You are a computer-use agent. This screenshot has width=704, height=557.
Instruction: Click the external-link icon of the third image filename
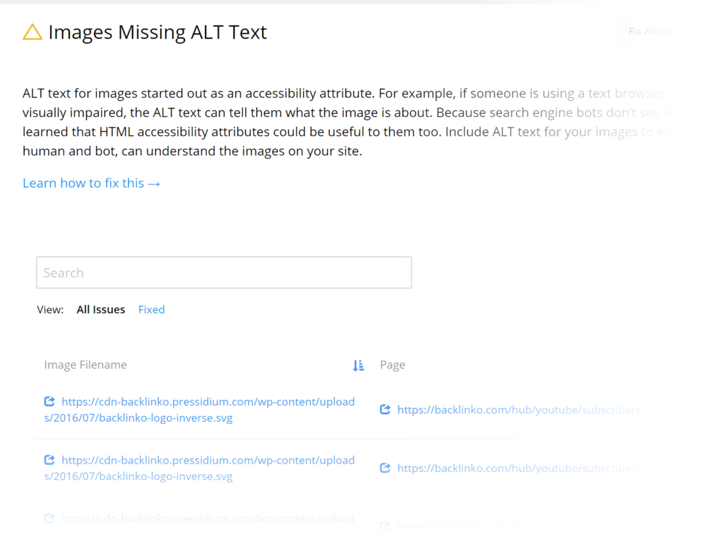click(x=49, y=519)
